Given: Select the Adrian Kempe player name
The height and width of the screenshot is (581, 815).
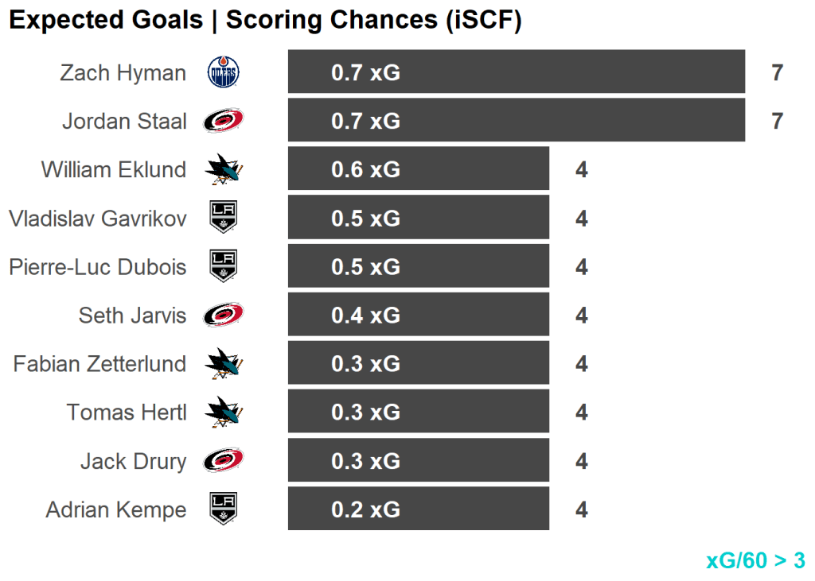Looking at the screenshot, I should click(x=116, y=509).
